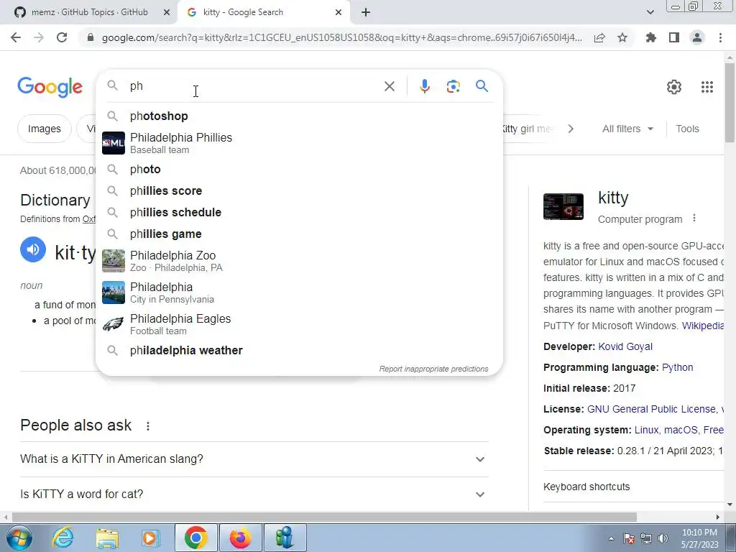Click the Google logo
Screen dimensions: 736x552
(50, 87)
